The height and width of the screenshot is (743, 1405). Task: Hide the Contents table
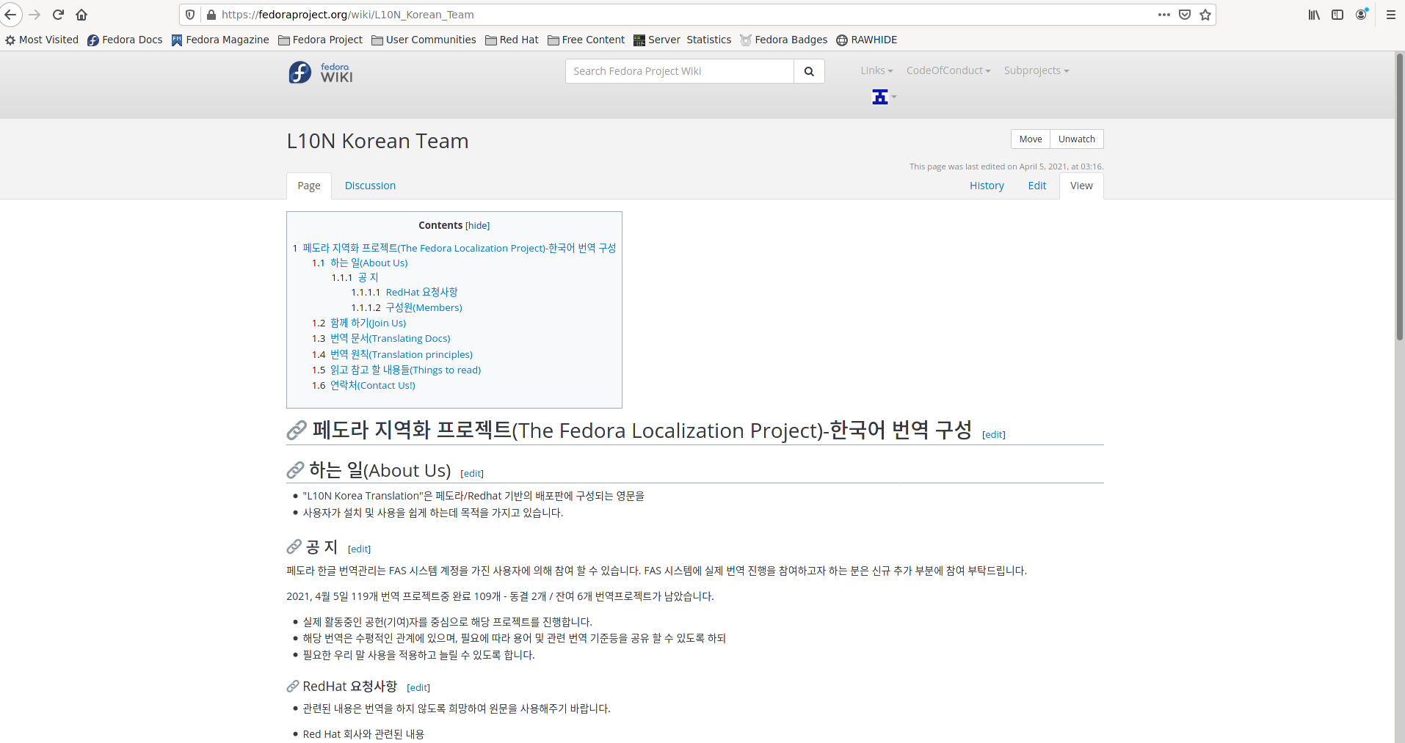pos(478,226)
